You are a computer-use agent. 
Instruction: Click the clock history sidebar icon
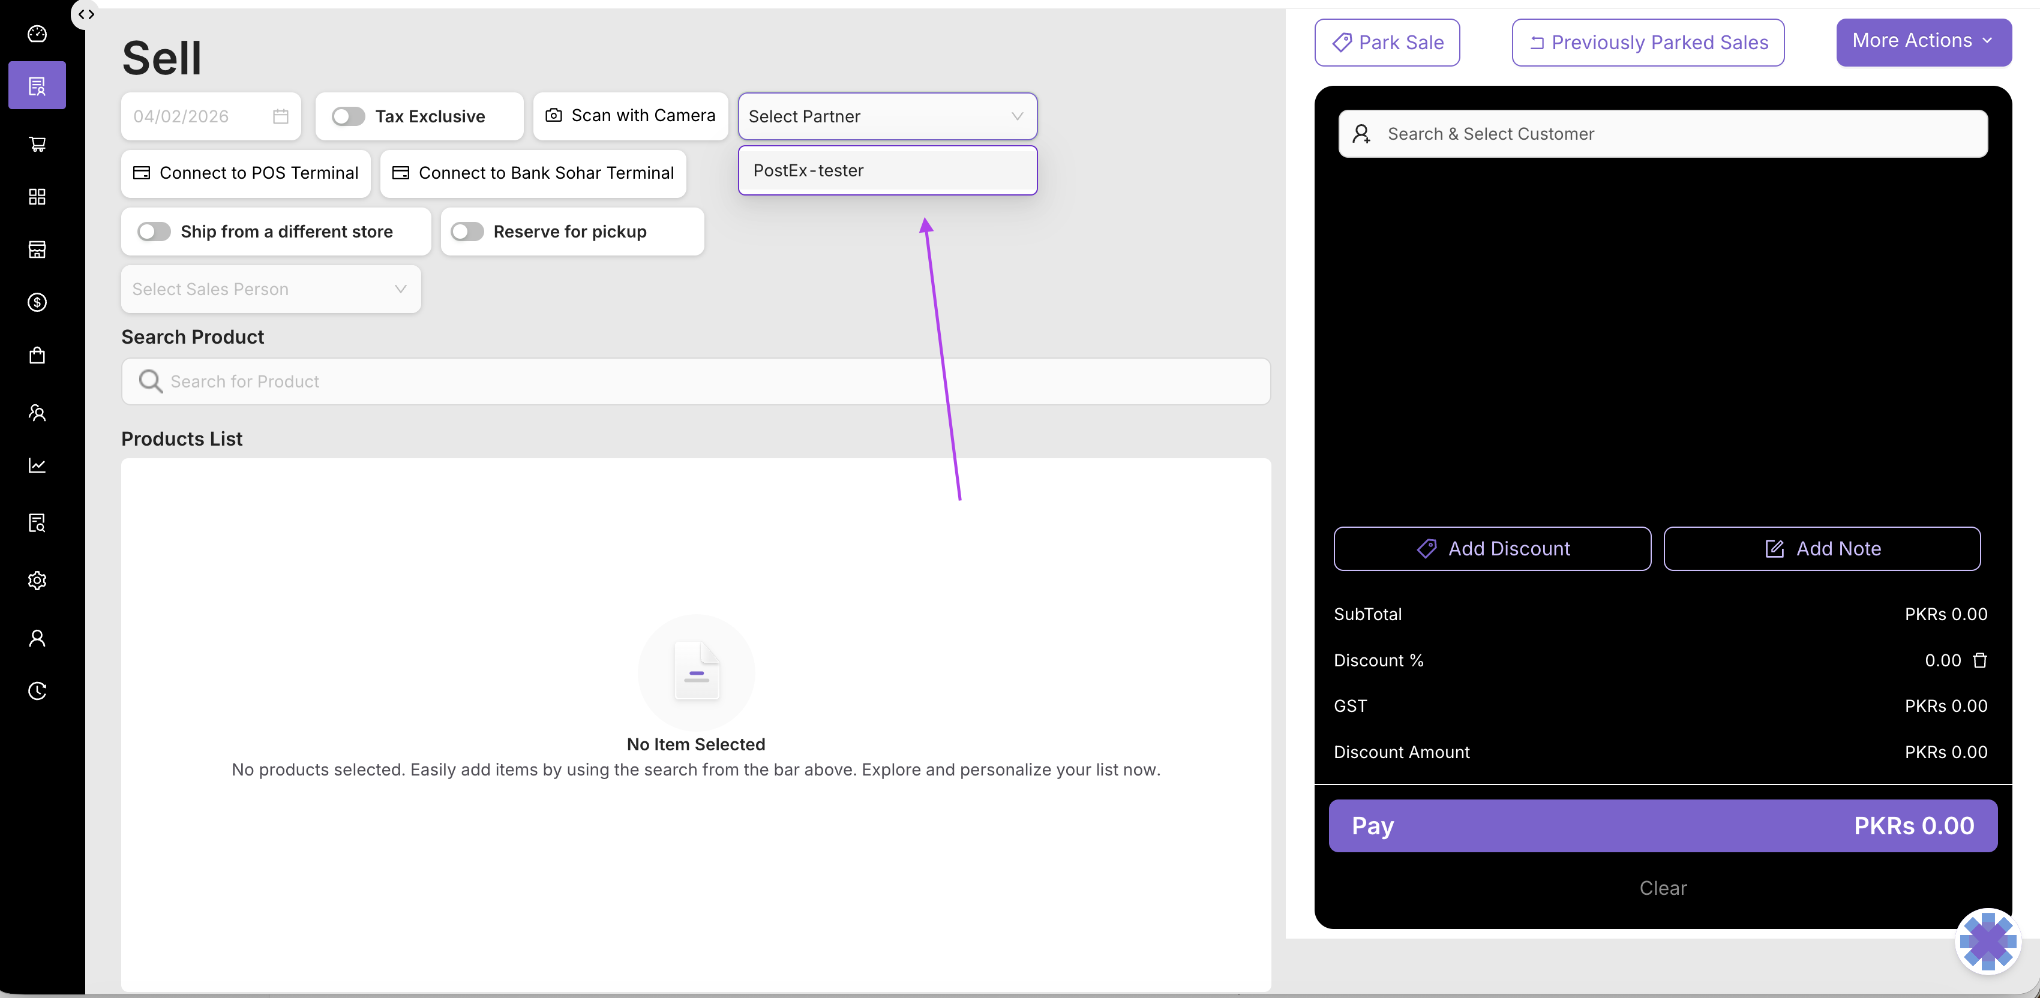click(x=37, y=691)
